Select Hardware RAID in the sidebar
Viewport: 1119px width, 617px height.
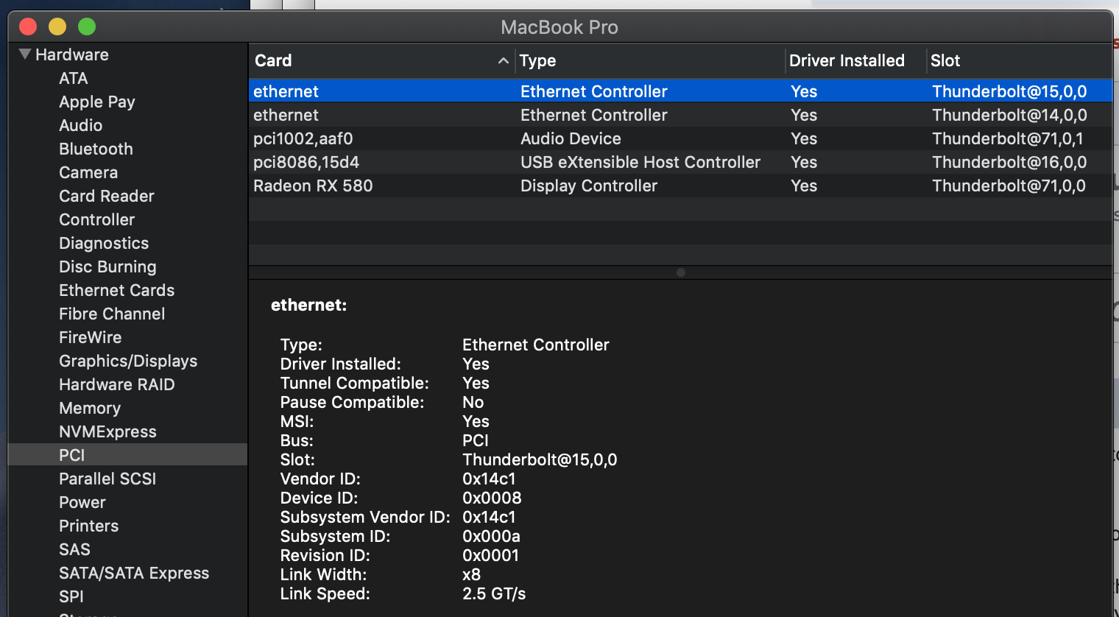point(116,384)
